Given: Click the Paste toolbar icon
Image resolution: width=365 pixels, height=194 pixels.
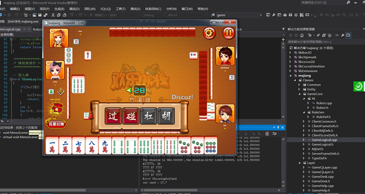Looking at the screenshot, I should [x=64, y=15].
